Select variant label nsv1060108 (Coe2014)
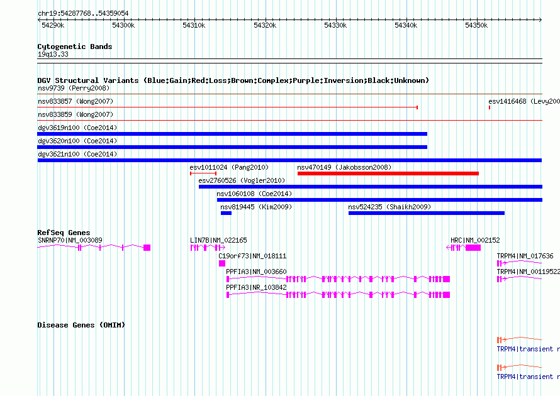Image resolution: width=560 pixels, height=396 pixels. point(254,194)
